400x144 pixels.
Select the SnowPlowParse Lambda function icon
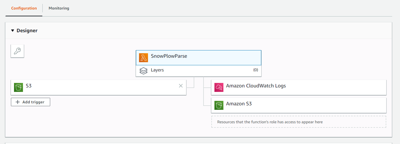click(x=144, y=58)
